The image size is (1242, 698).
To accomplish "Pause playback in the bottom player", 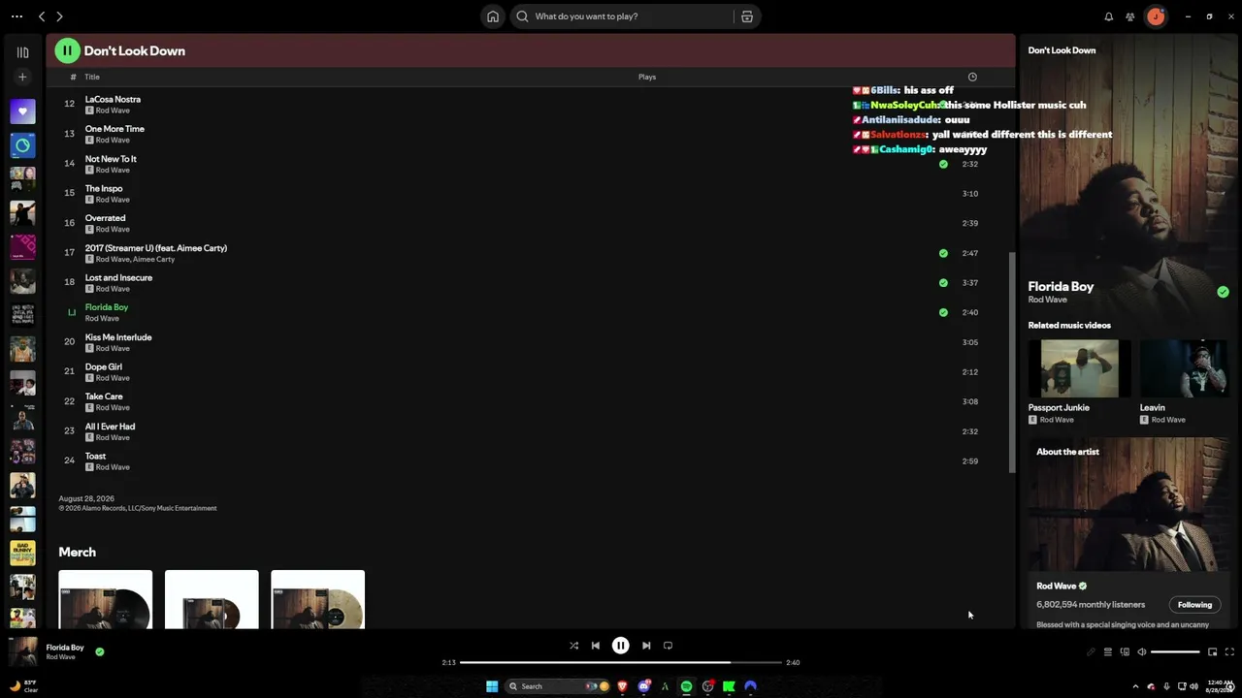I will 621,646.
